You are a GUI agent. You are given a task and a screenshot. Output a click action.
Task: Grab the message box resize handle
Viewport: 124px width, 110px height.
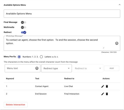(x=103, y=48)
